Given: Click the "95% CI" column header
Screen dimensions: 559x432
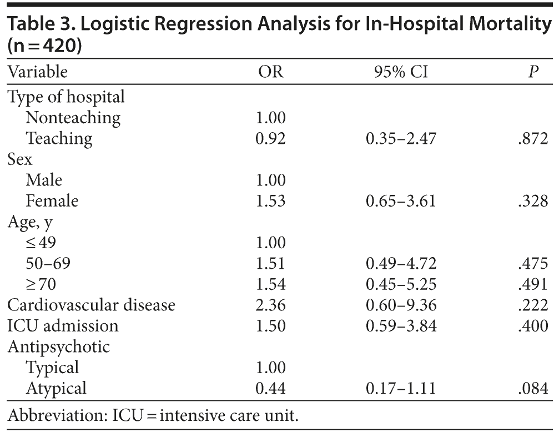Looking at the screenshot, I should (x=400, y=72).
